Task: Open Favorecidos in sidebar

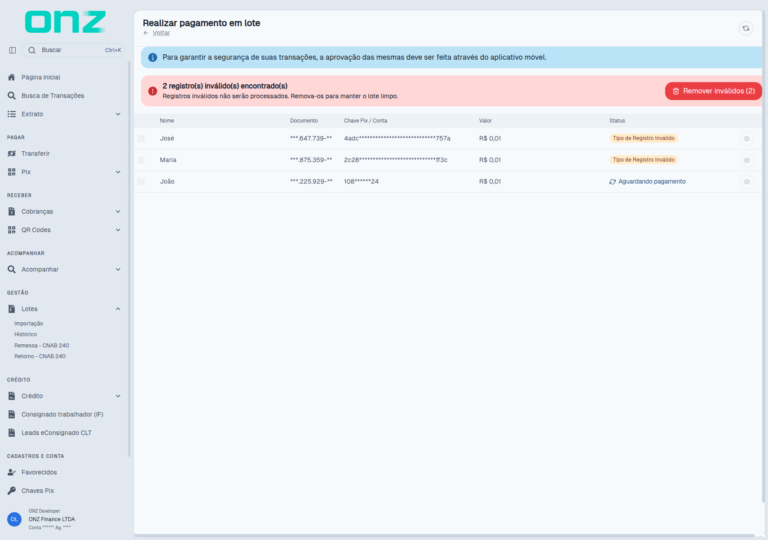Action: point(64,472)
